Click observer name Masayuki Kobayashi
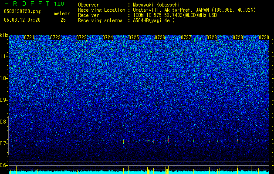 click(156, 5)
